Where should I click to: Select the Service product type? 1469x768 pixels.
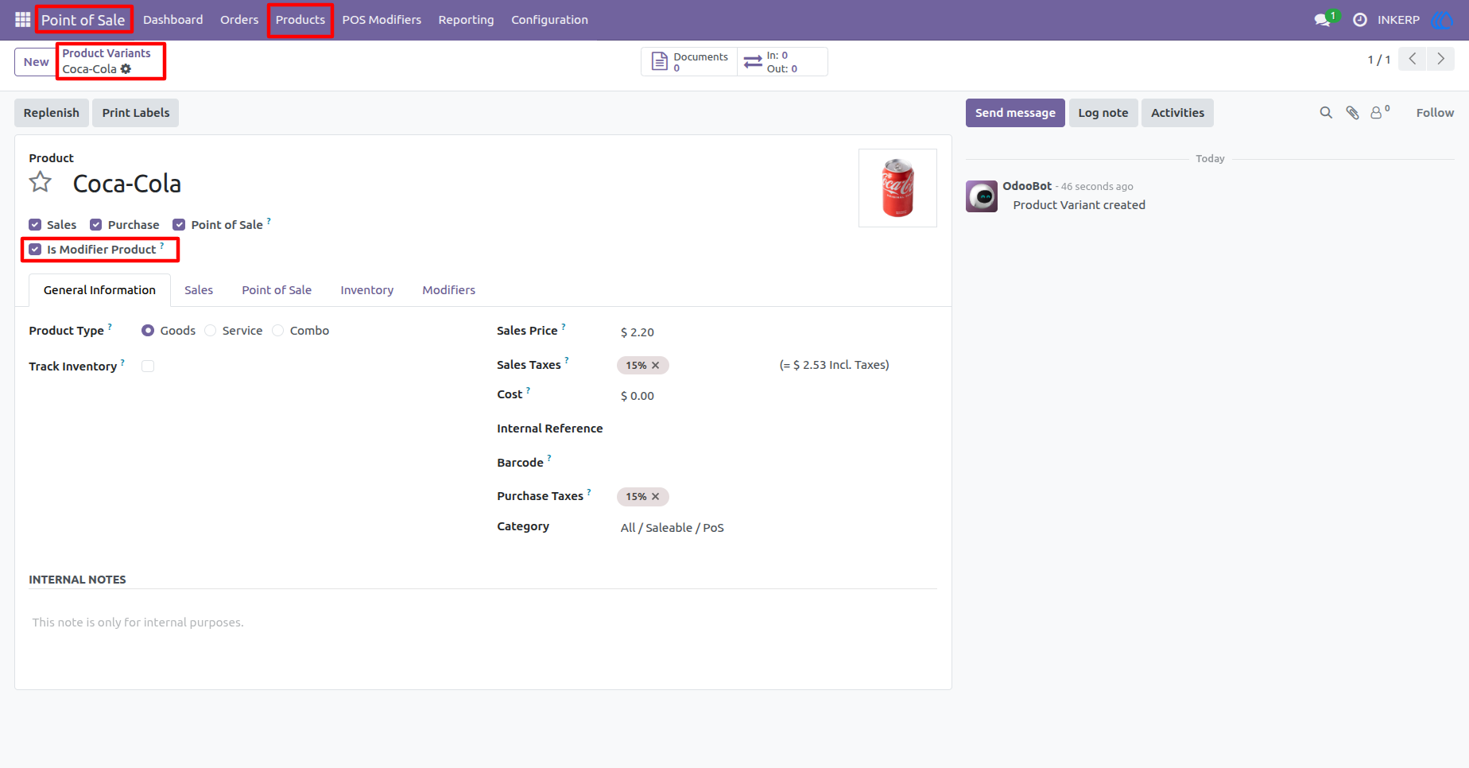(x=211, y=331)
